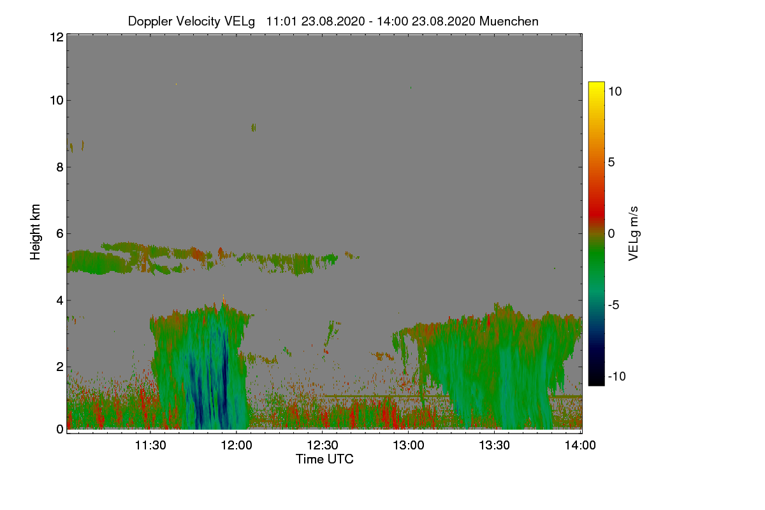Click the '12:00' time tick label

pos(237,446)
